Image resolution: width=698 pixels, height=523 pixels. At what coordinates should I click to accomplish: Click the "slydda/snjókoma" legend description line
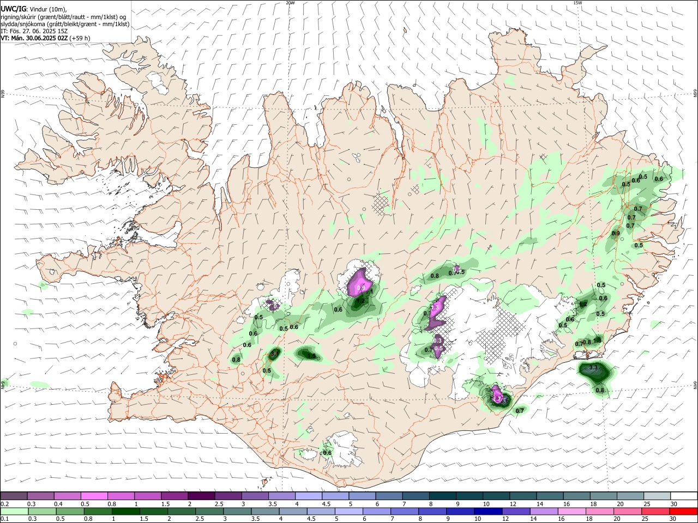[65, 24]
